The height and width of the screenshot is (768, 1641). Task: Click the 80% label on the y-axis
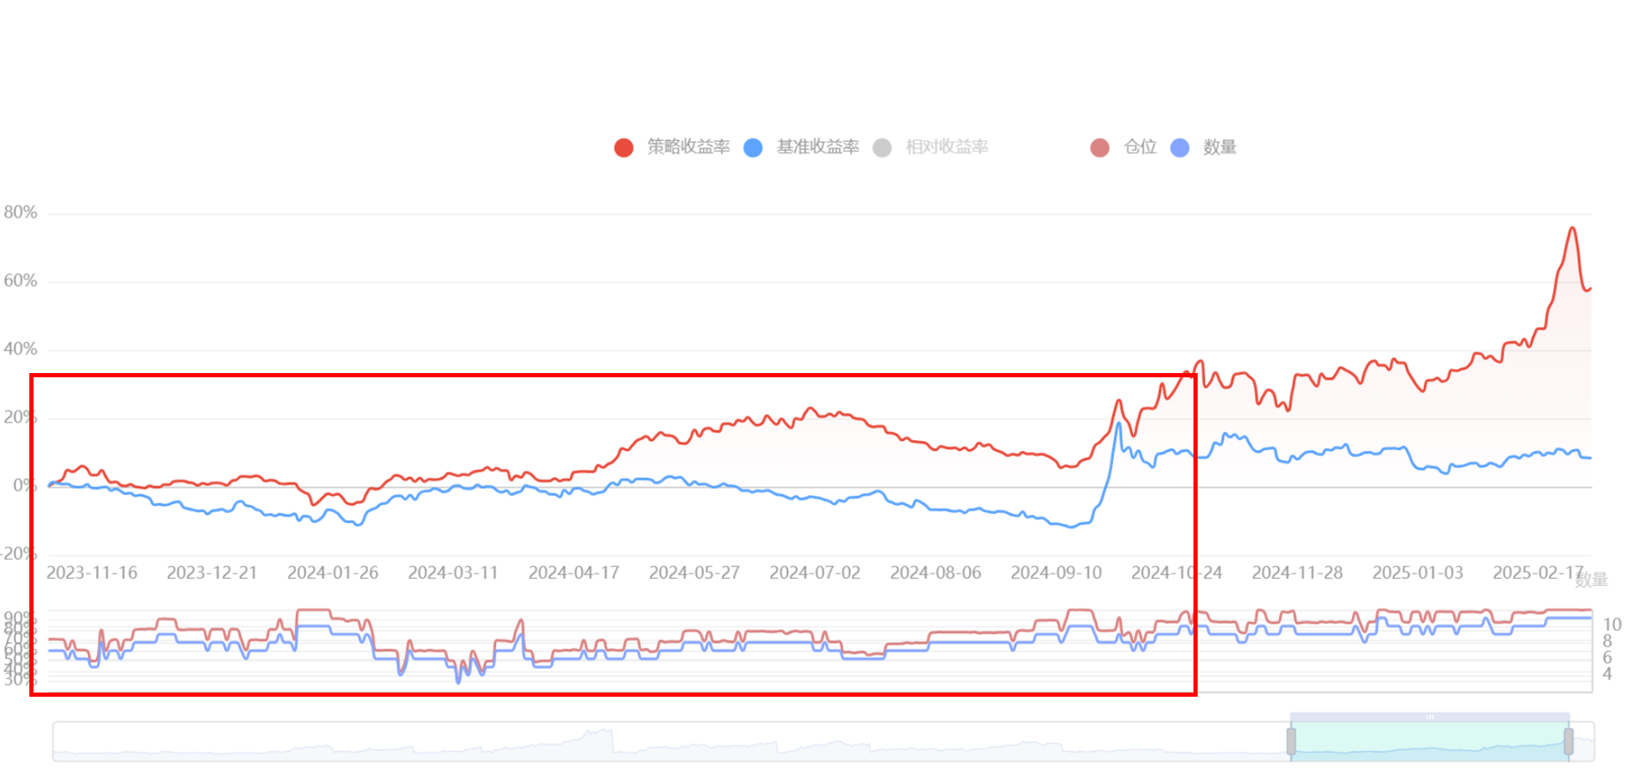tap(20, 213)
